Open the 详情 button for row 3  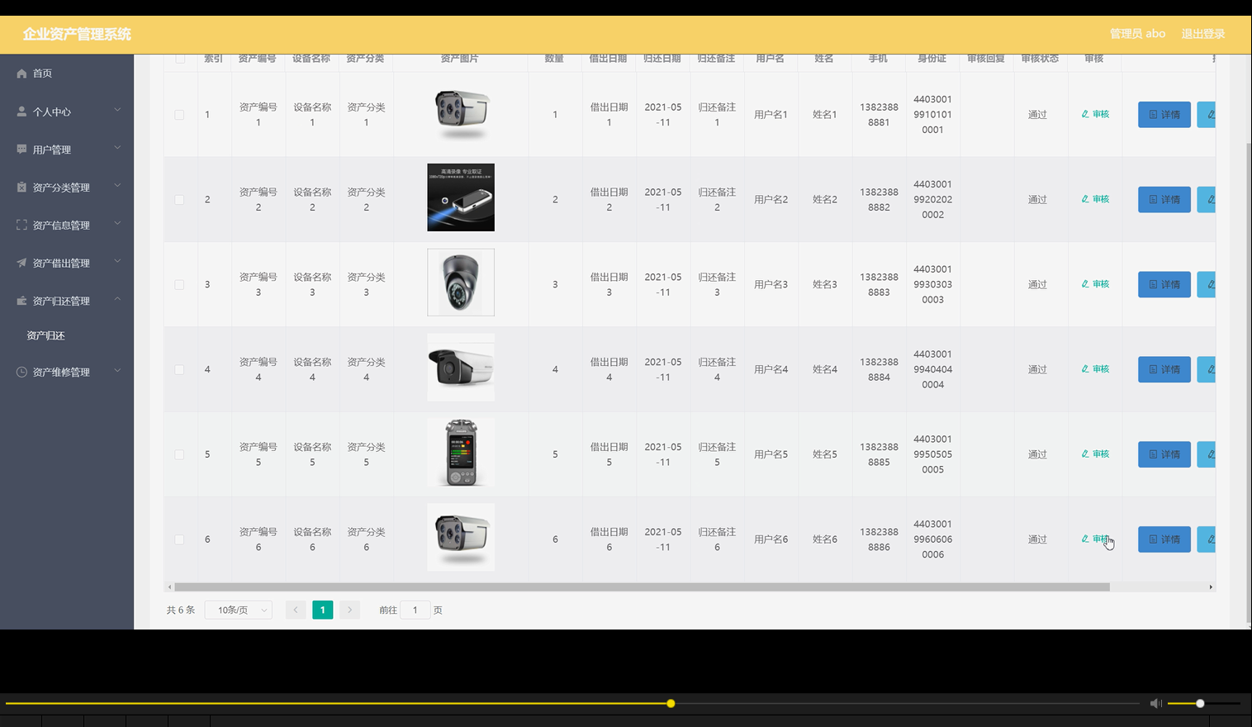tap(1164, 284)
